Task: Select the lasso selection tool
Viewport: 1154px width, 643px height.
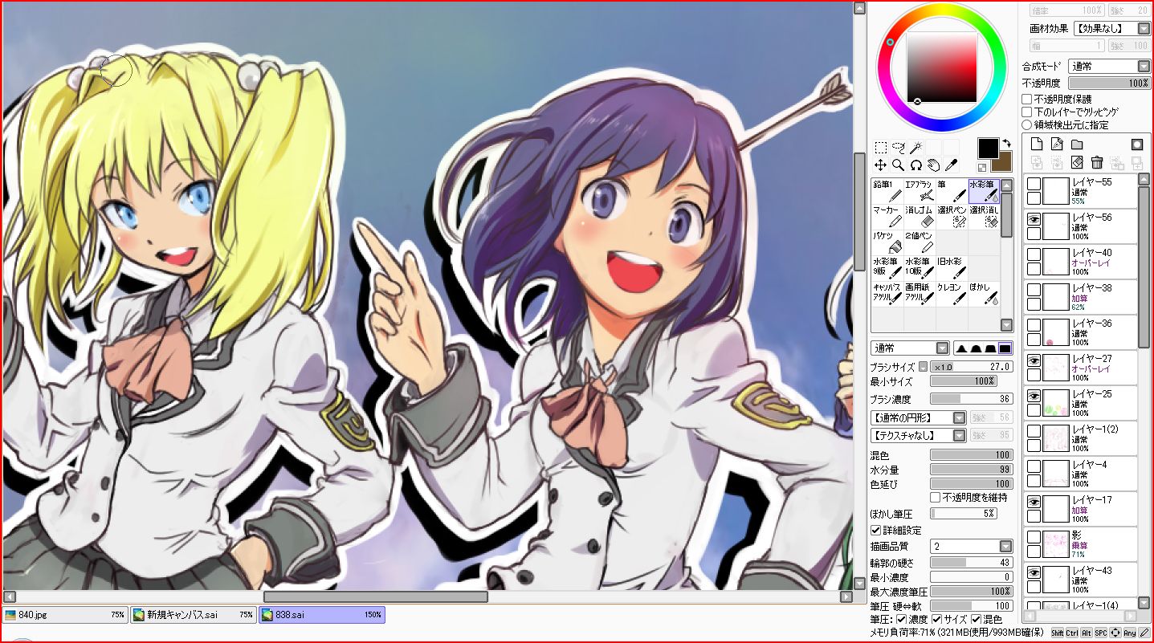Action: (898, 148)
